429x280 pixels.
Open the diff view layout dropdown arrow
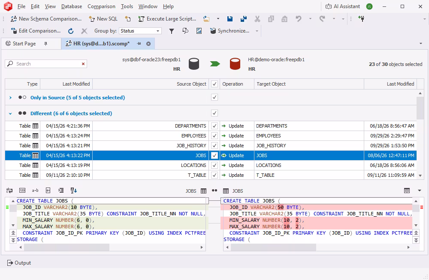(x=420, y=191)
